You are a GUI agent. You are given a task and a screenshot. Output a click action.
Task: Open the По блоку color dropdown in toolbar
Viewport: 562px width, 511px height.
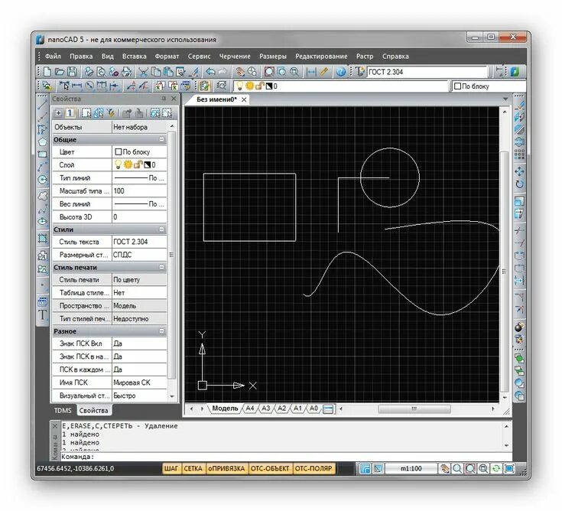489,86
